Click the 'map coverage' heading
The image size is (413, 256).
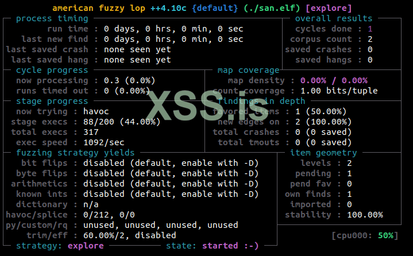(x=248, y=70)
